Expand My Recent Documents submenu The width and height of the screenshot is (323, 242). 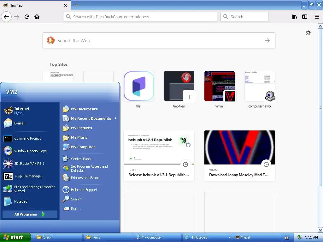pyautogui.click(x=90, y=118)
